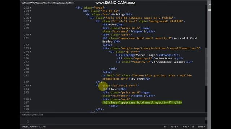
Task: Click the 24/7Customer Support text
Action: point(168,62)
